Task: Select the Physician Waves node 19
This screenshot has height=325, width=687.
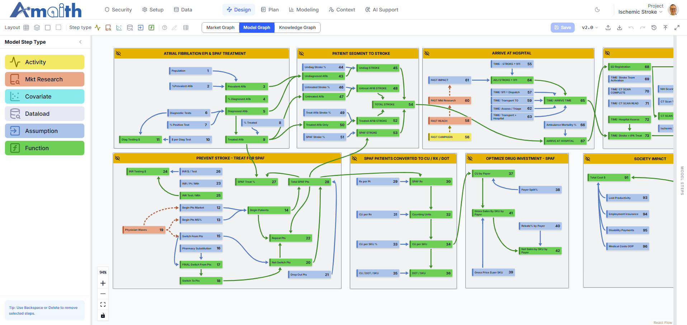Action: point(144,230)
